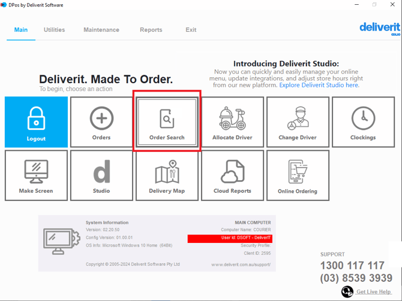
Task: Click the deliverit logo
Action: [x=380, y=29]
